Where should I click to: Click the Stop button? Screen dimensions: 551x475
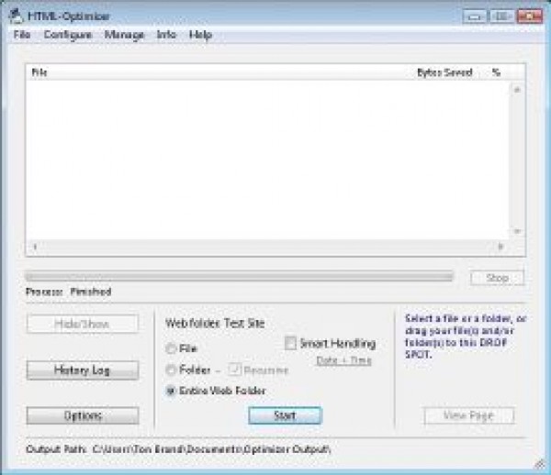pos(497,278)
